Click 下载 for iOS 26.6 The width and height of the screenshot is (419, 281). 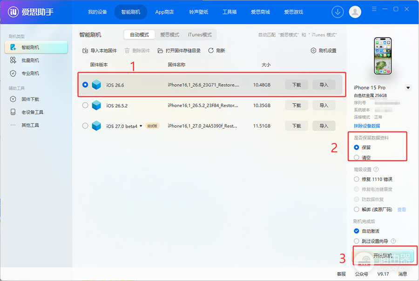(x=297, y=85)
